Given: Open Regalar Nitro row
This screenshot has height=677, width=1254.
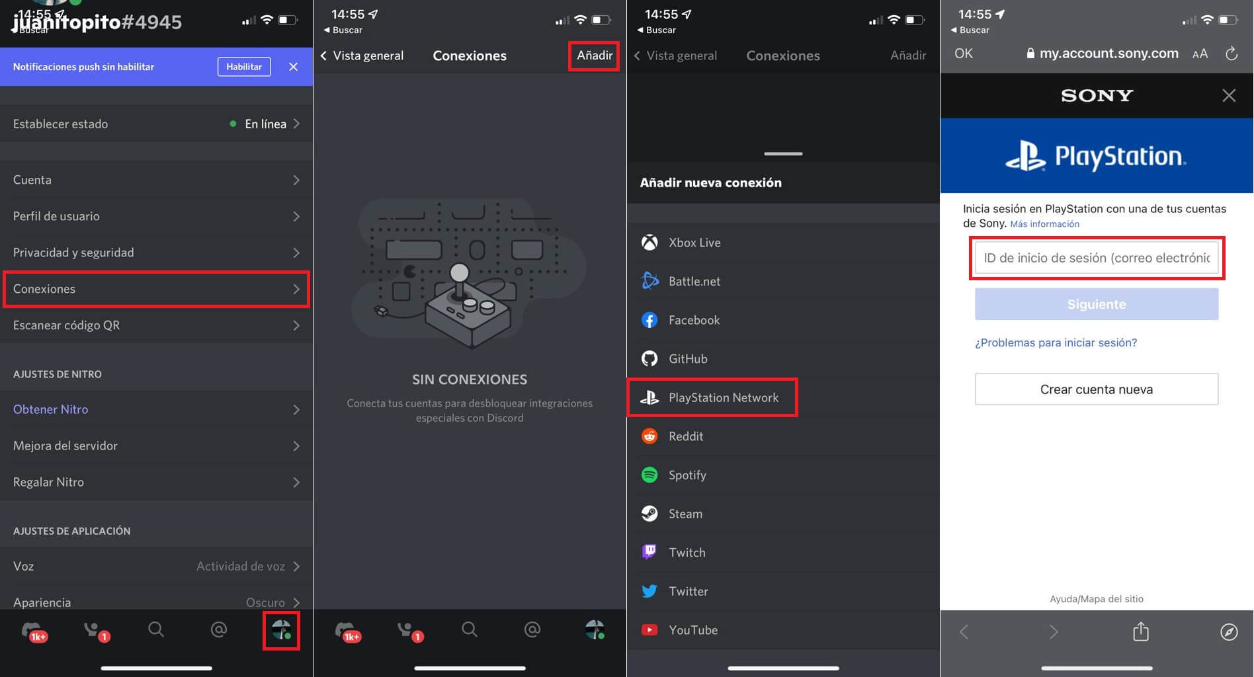Looking at the screenshot, I should (156, 482).
